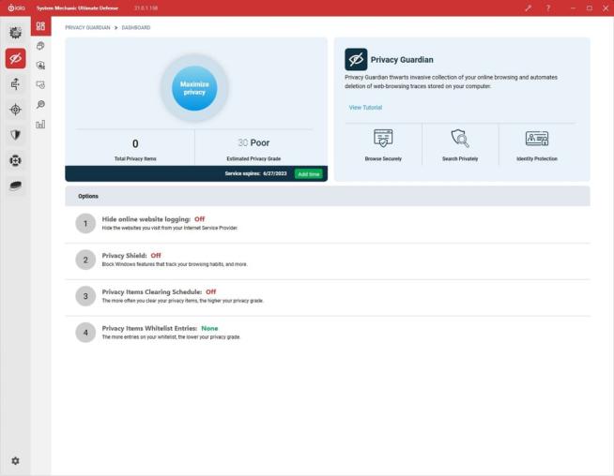
Task: Toggle Hide online website logging Off status
Action: tap(200, 219)
